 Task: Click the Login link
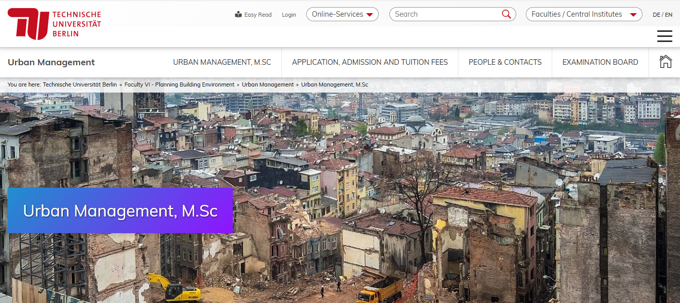(x=289, y=15)
